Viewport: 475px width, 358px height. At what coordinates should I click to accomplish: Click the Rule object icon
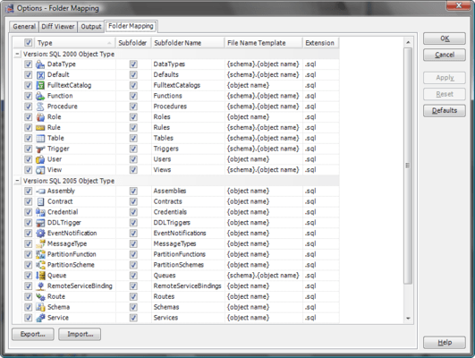[x=40, y=128]
